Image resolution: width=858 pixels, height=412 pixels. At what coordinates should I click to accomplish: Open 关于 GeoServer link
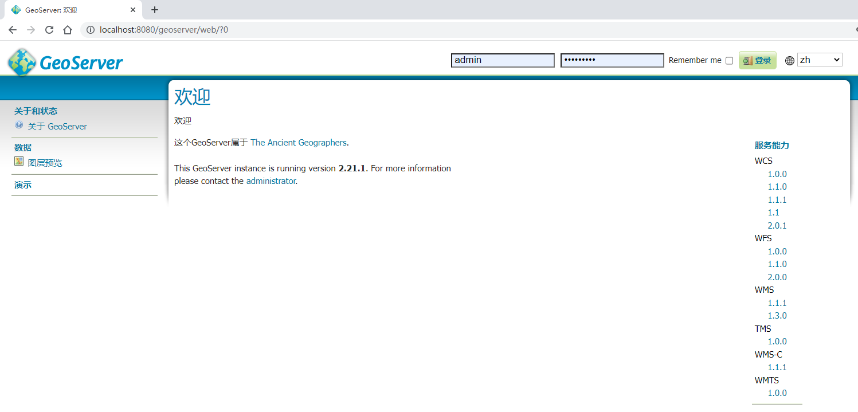pyautogui.click(x=57, y=127)
